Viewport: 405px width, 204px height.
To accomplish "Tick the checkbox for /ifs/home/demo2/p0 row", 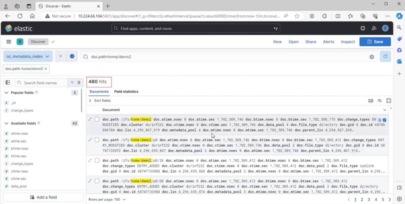I will pos(97,140).
